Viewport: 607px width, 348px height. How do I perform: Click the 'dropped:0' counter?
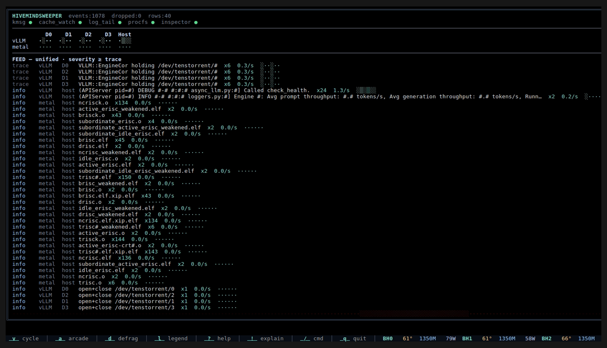coord(126,16)
